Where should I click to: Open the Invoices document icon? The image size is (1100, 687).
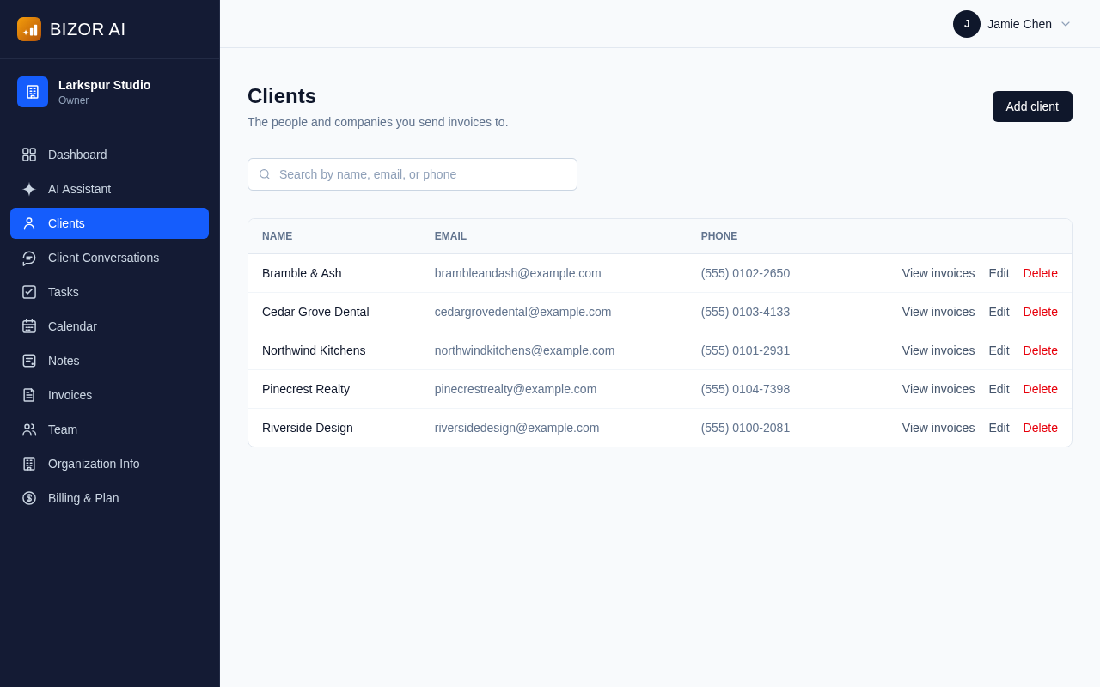point(29,395)
